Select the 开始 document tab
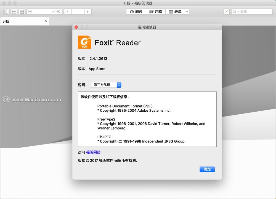The image size is (276, 199). coord(25,21)
